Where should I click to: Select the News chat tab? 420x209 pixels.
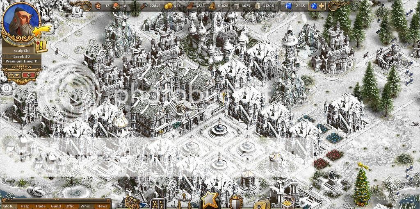[x=102, y=206]
